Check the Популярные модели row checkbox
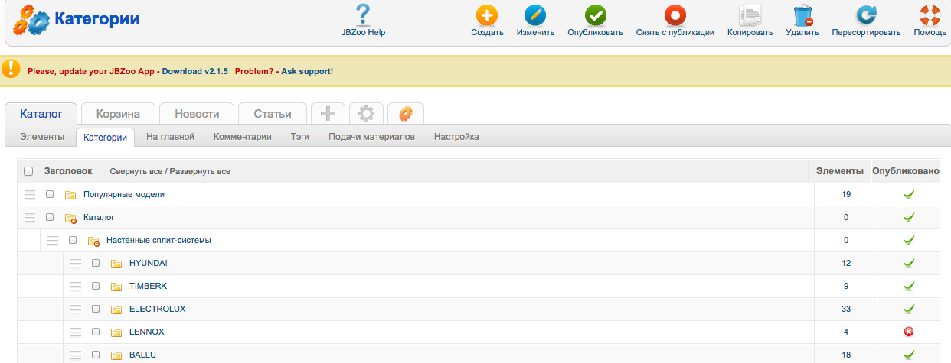The height and width of the screenshot is (363, 951). pyautogui.click(x=50, y=194)
